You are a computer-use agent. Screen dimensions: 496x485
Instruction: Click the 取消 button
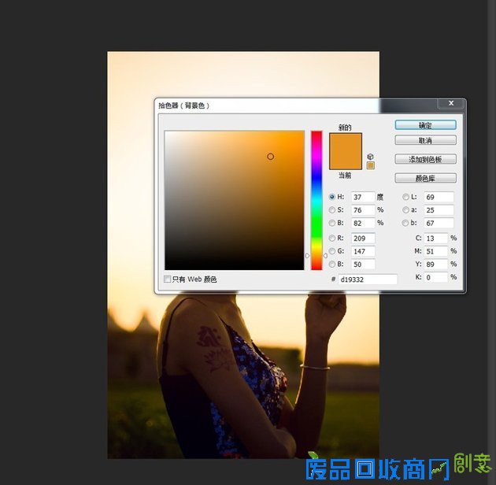point(425,140)
